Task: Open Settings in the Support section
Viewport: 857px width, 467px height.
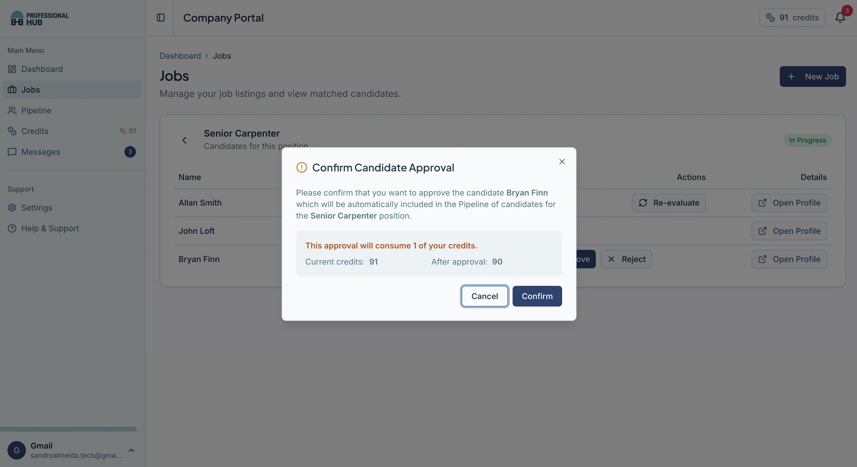Action: [x=37, y=208]
